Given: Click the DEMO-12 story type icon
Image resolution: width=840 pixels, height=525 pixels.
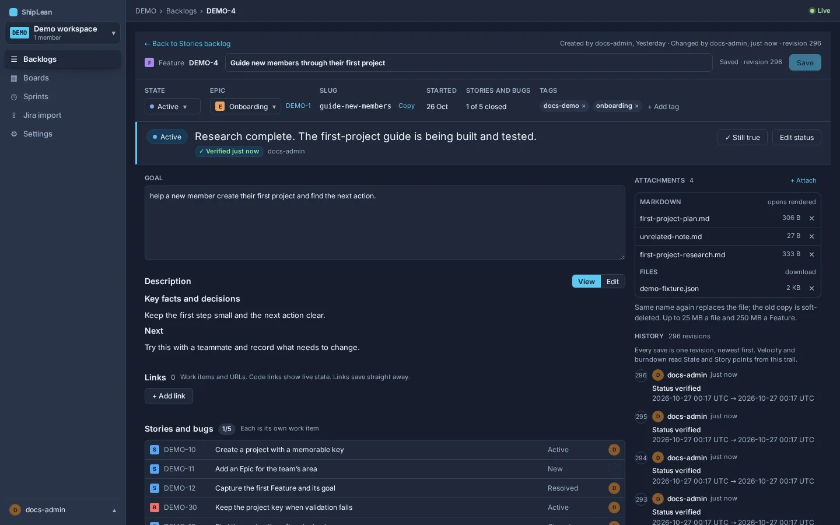Looking at the screenshot, I should 155,488.
